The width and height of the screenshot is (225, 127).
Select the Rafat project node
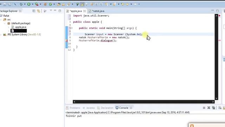[6, 16]
